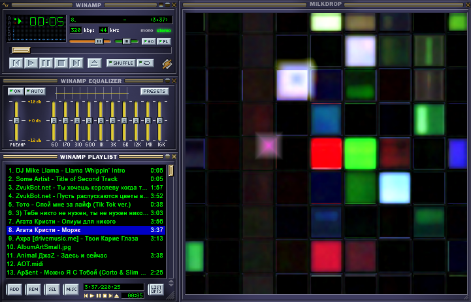Click clutterbar letter D for double size

(9, 33)
